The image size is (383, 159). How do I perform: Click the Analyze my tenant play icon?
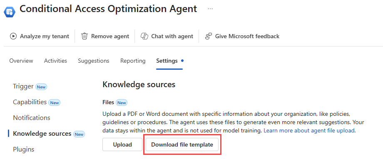pyautogui.click(x=13, y=36)
